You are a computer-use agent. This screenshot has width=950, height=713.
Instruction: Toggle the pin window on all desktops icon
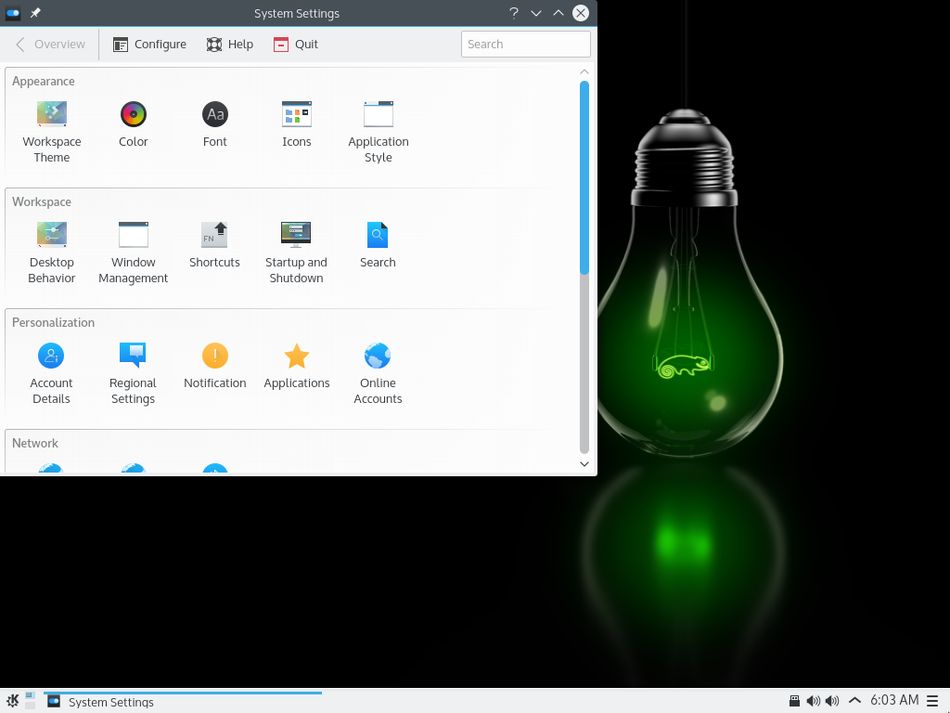35,13
